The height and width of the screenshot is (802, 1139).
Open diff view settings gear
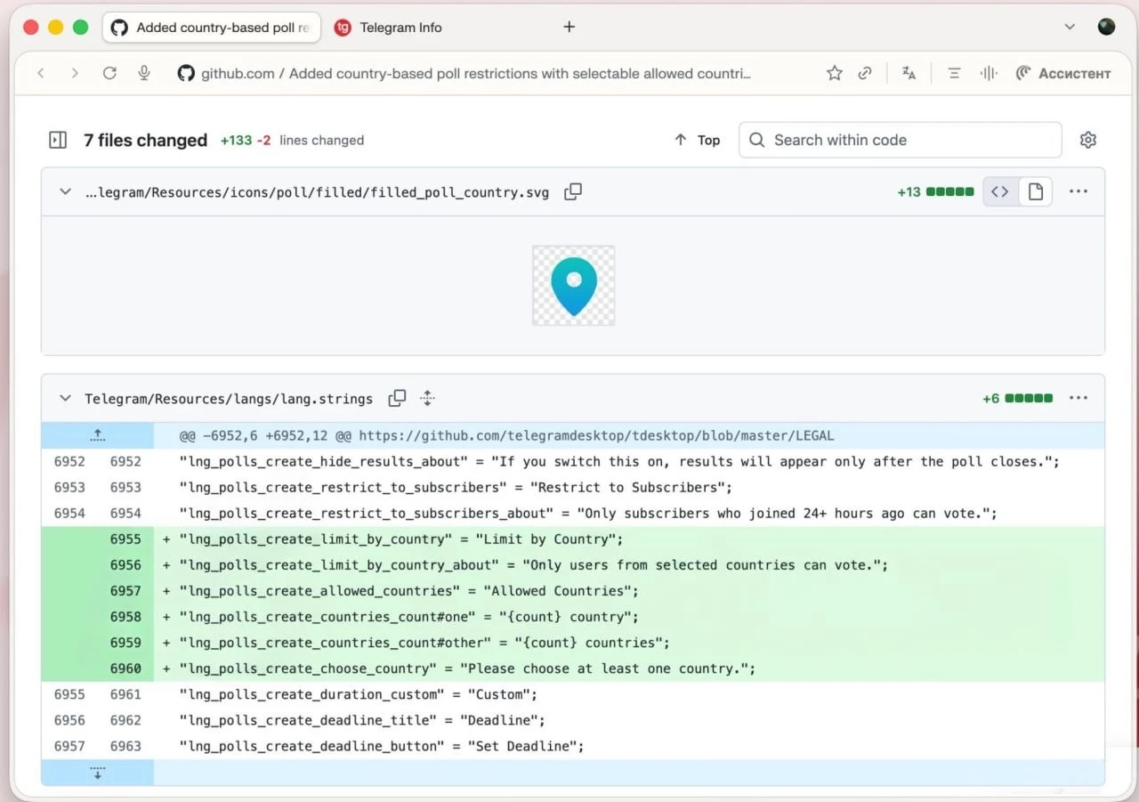(1087, 140)
